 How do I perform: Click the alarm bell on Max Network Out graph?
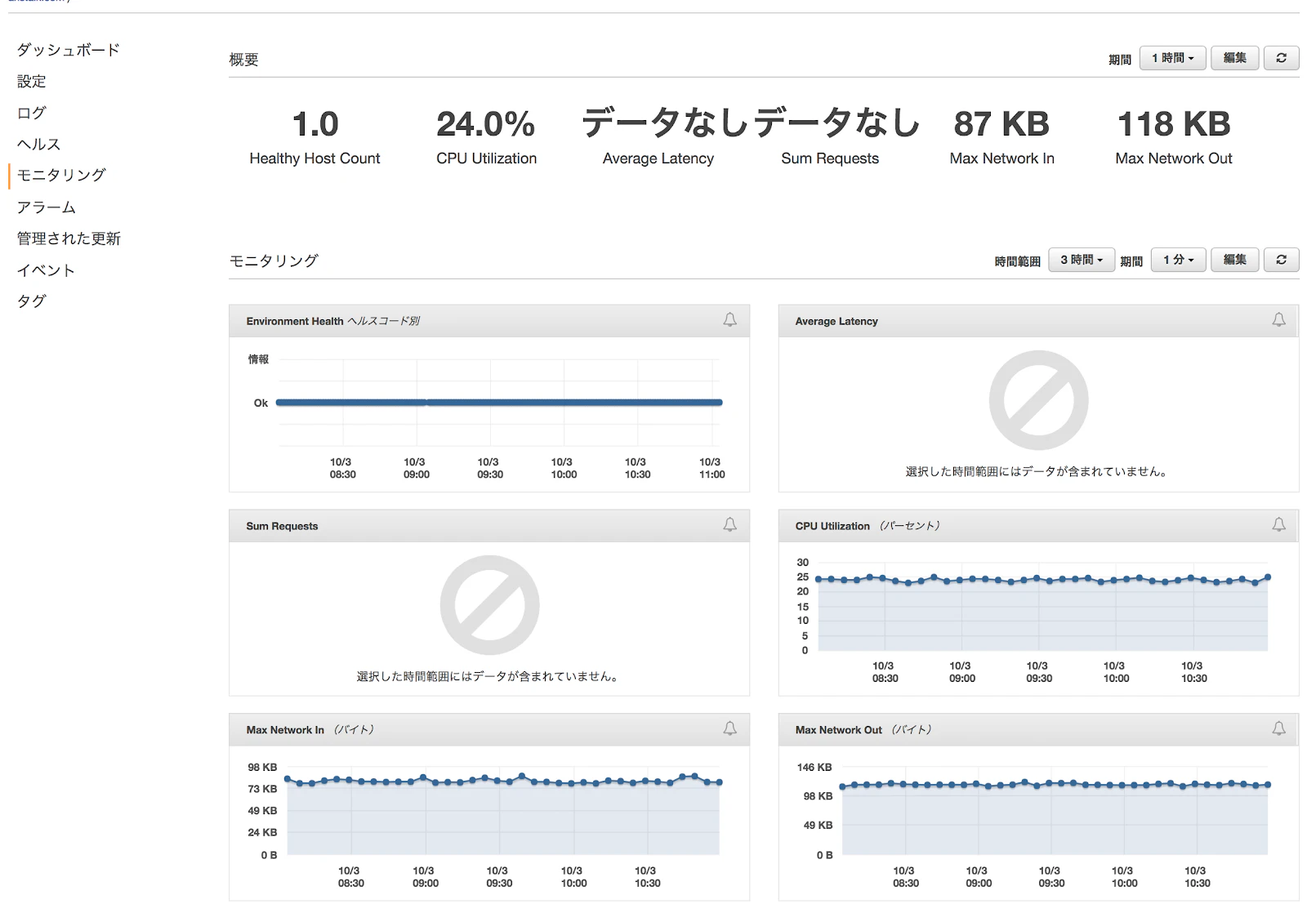(x=1278, y=729)
